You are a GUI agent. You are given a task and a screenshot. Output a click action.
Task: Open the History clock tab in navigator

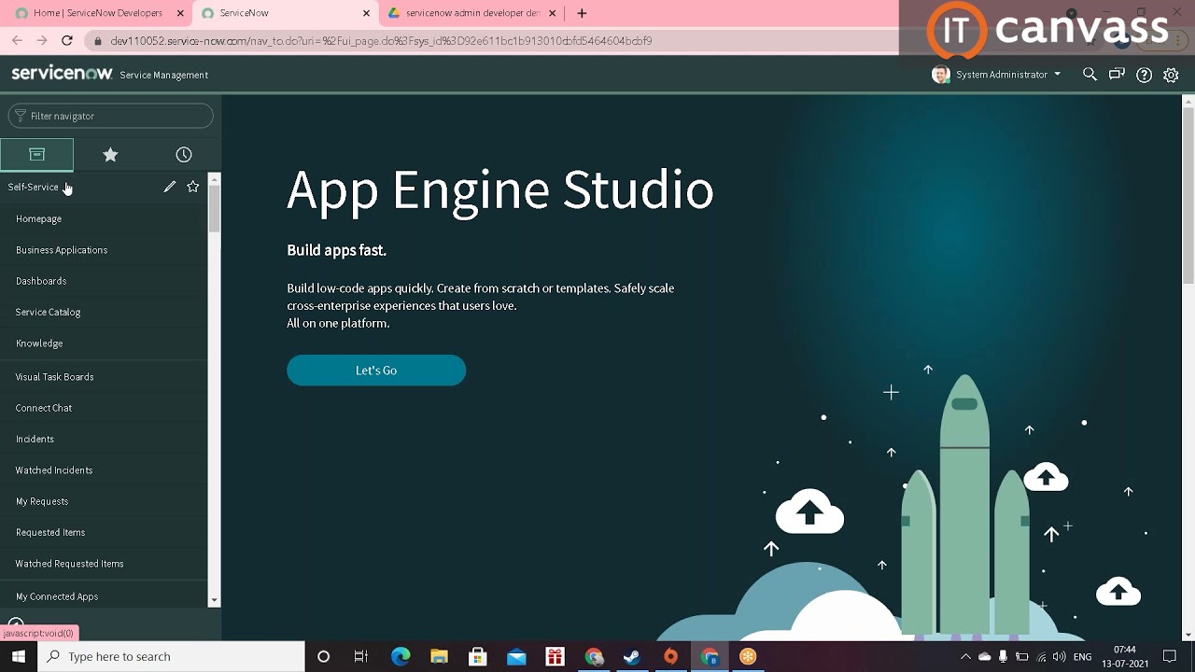pyautogui.click(x=183, y=154)
